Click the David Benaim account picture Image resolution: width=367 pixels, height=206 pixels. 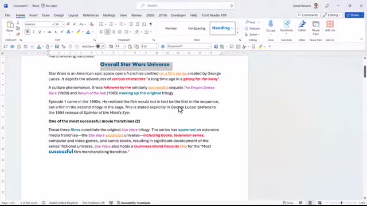pos(316,6)
